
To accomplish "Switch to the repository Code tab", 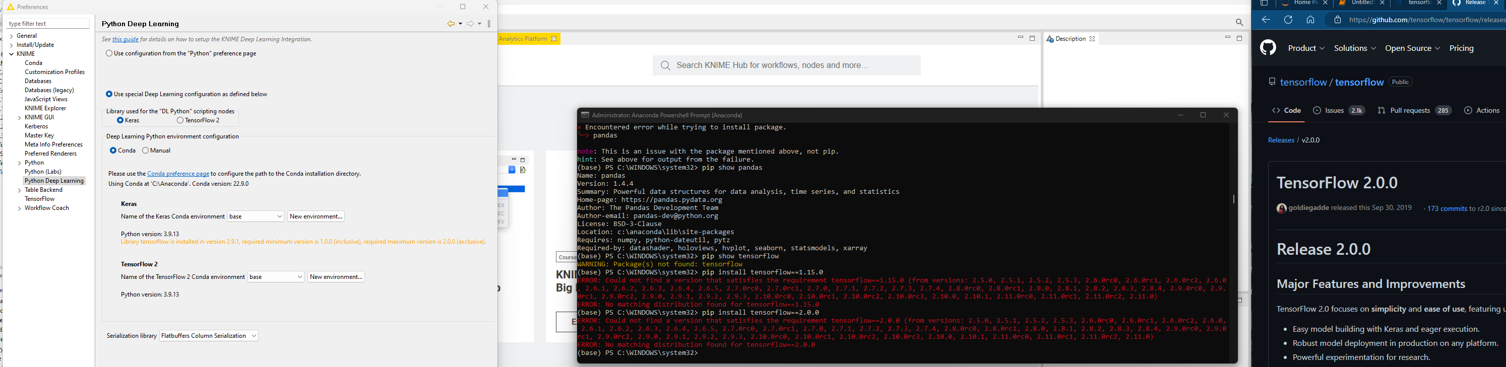I will pos(1286,110).
